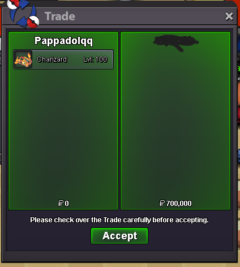The height and width of the screenshot is (267, 240).
Task: Click the scribbled-out trade partner name
Action: [175, 43]
